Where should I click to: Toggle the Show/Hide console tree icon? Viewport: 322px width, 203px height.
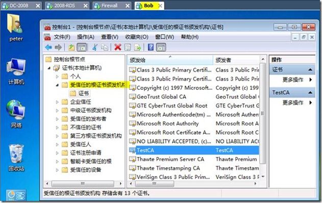coord(82,47)
